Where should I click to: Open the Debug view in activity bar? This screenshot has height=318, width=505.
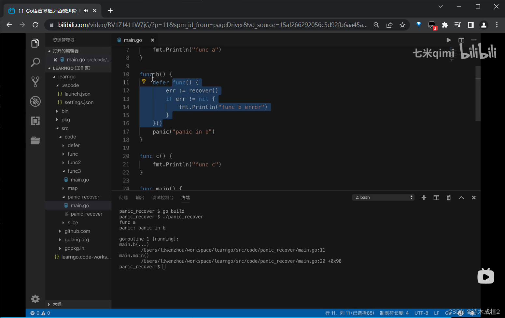(x=35, y=101)
